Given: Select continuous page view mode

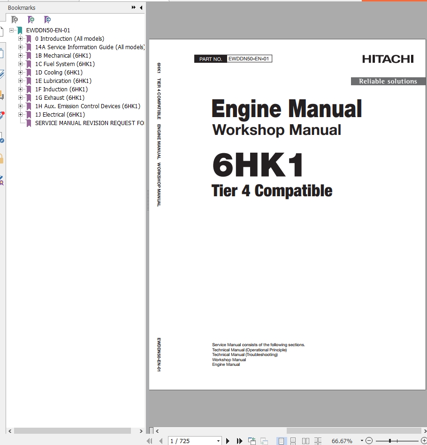Looking at the screenshot, I should pos(293,441).
